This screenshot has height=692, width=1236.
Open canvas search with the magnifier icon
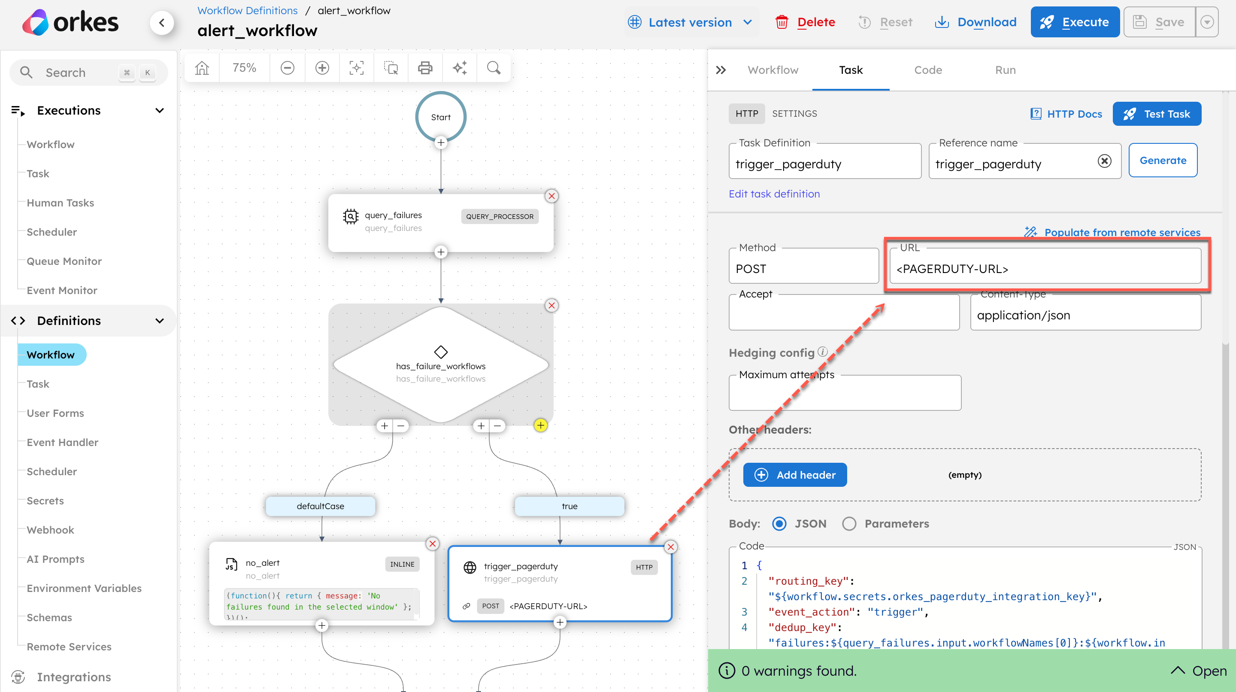(494, 68)
